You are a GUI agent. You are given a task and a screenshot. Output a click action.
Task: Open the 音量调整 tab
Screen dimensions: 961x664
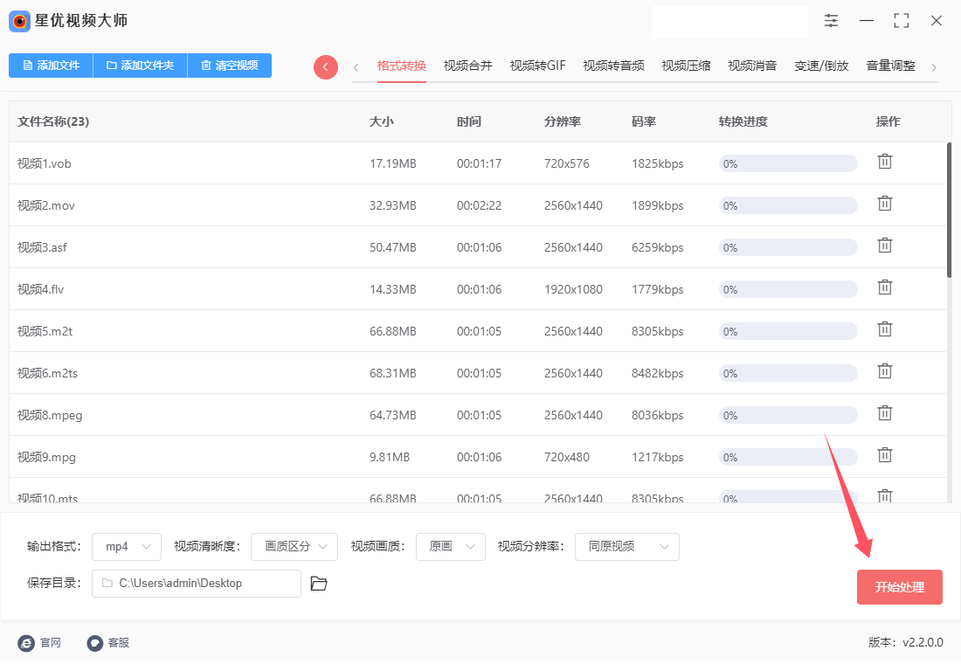[890, 66]
